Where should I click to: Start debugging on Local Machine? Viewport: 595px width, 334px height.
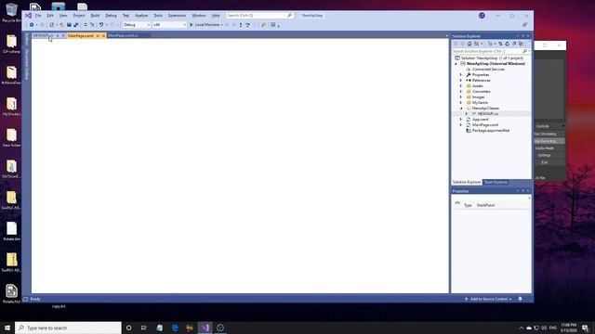point(205,25)
